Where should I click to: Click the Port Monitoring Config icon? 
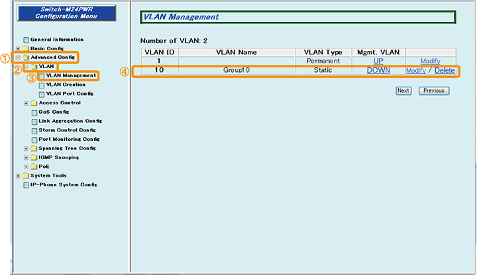(x=34, y=139)
